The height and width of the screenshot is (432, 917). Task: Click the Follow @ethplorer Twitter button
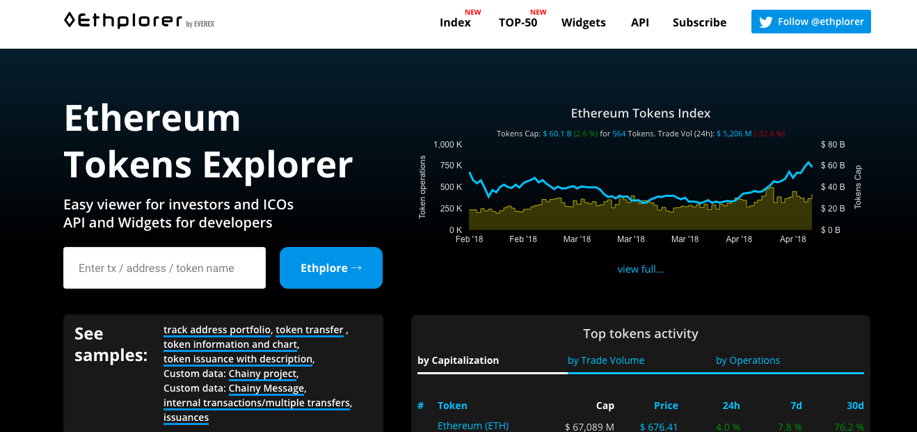(811, 22)
